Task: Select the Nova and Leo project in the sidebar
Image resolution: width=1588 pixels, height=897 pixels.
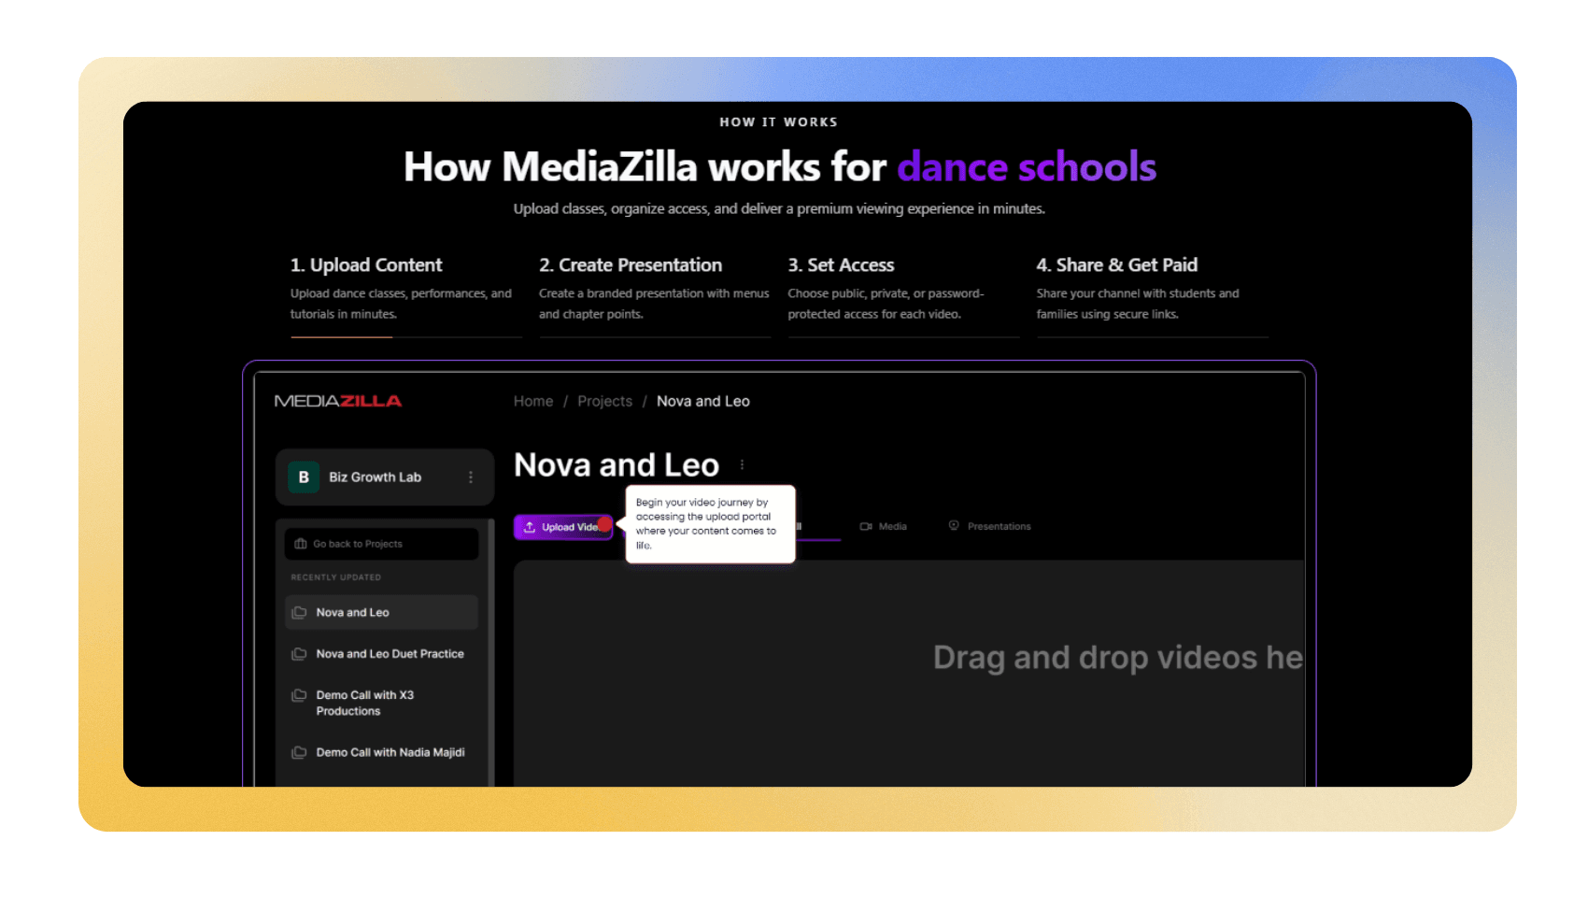Action: 381,613
